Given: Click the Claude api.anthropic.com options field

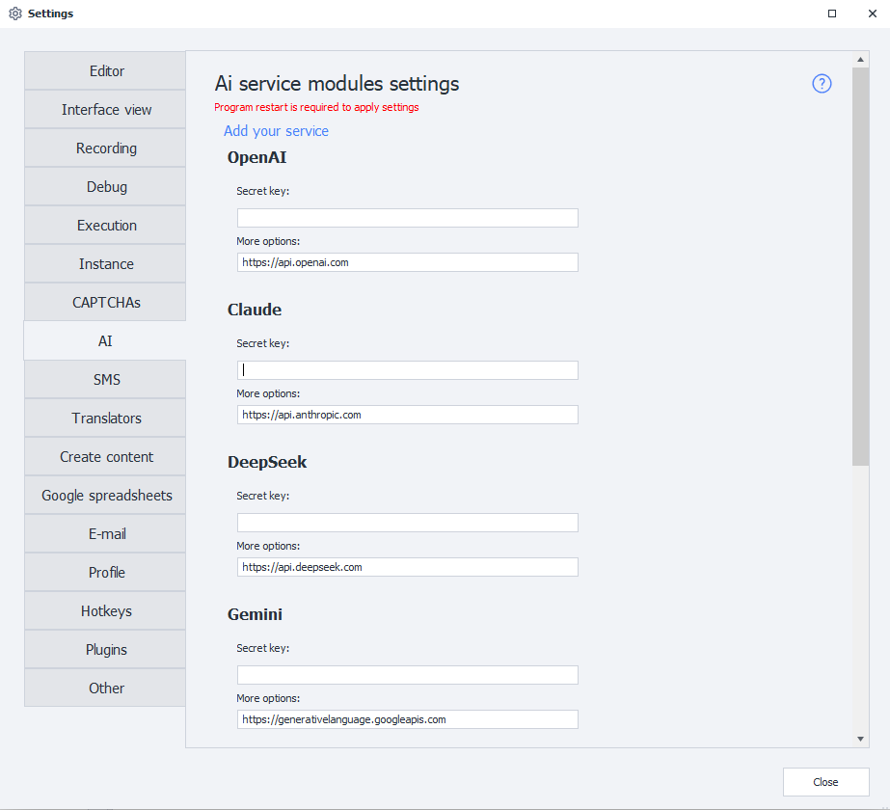Looking at the screenshot, I should (x=408, y=415).
